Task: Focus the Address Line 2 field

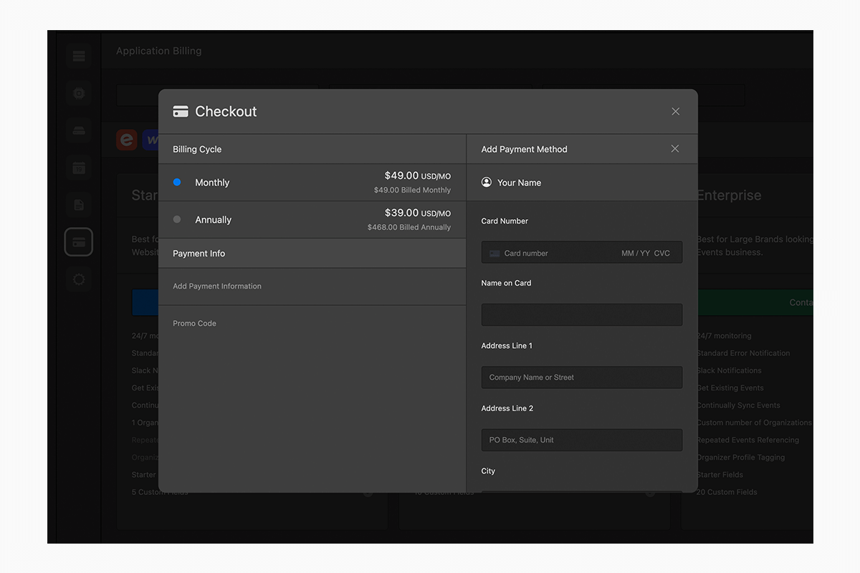Action: [582, 440]
